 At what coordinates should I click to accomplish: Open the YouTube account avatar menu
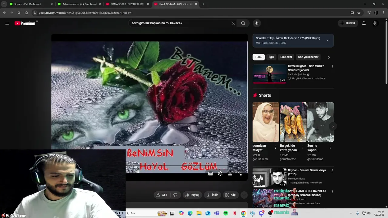click(375, 23)
